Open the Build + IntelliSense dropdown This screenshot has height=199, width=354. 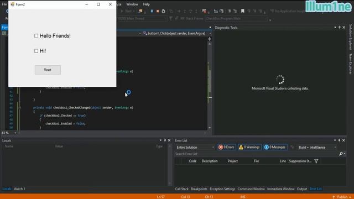click(x=317, y=148)
